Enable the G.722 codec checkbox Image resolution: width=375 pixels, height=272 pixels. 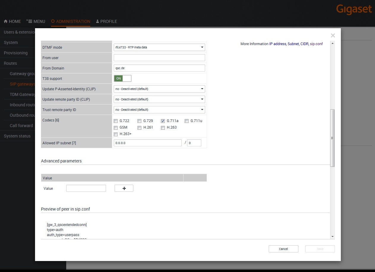point(116,121)
